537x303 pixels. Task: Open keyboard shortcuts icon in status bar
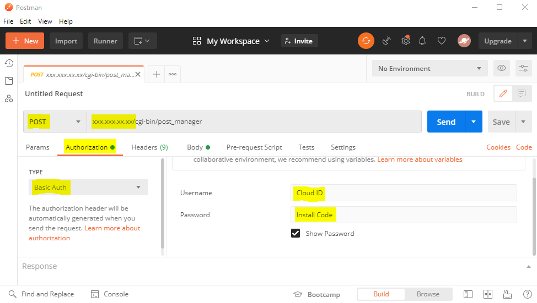click(x=507, y=294)
